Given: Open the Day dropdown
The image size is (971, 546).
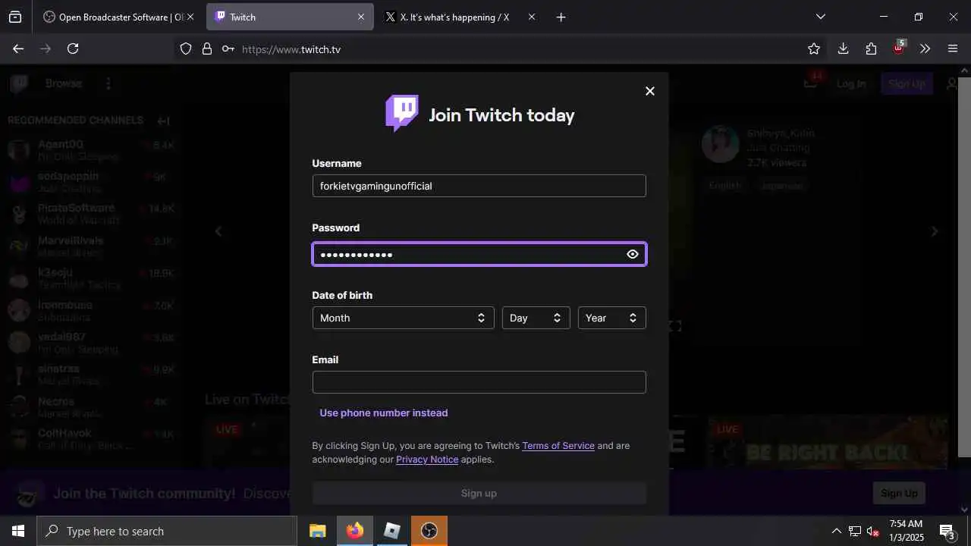Looking at the screenshot, I should [x=536, y=318].
